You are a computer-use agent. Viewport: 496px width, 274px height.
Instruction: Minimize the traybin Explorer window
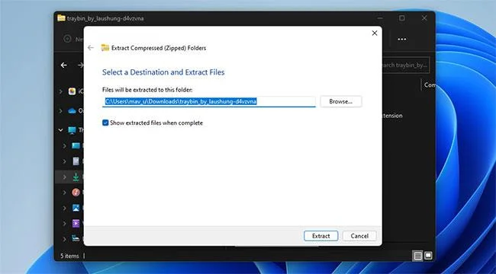click(x=380, y=18)
